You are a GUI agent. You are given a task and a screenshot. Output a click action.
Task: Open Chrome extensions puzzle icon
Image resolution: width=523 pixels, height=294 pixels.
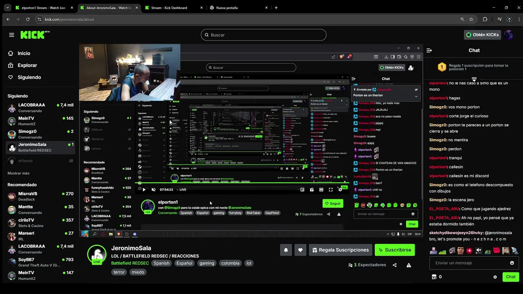[485, 19]
